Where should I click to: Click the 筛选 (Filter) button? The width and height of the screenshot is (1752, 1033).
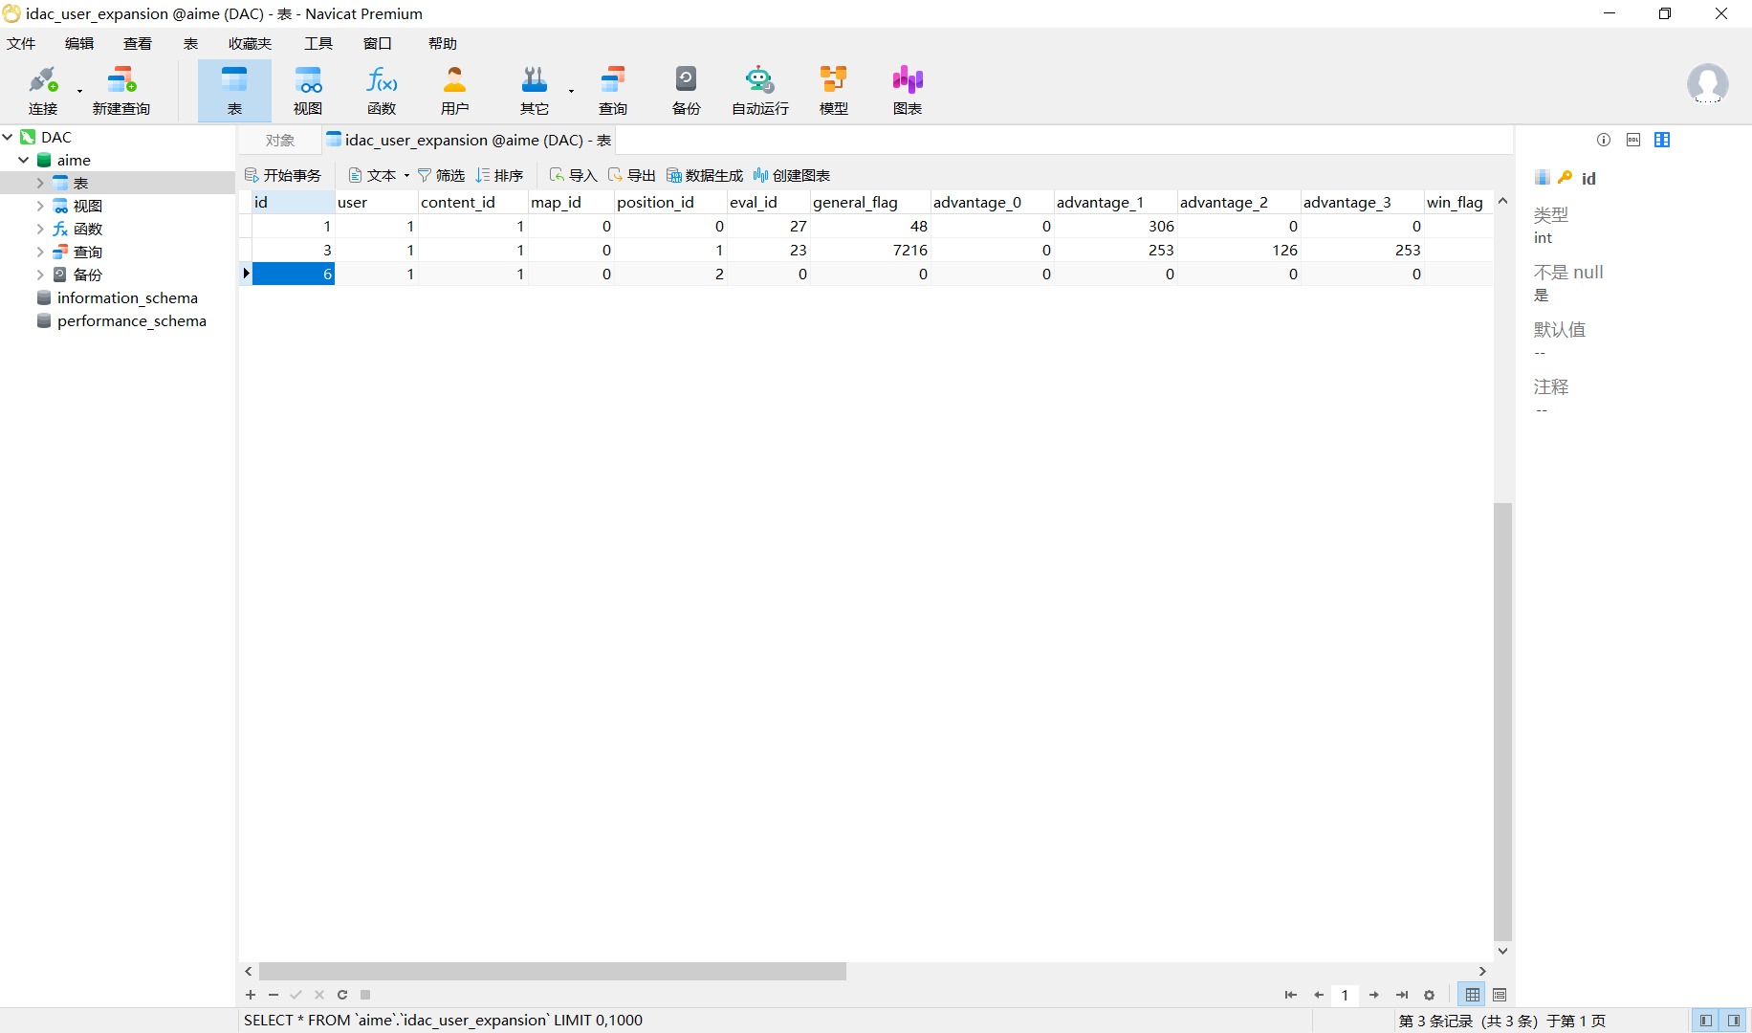(x=449, y=175)
